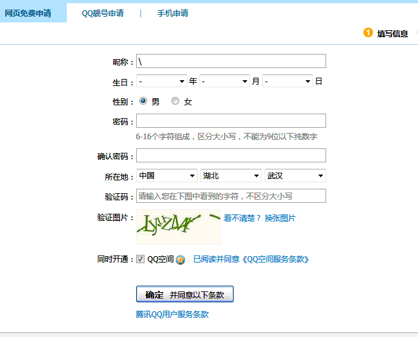
Task: Open the 武汉 city dropdown
Action: pyautogui.click(x=295, y=175)
